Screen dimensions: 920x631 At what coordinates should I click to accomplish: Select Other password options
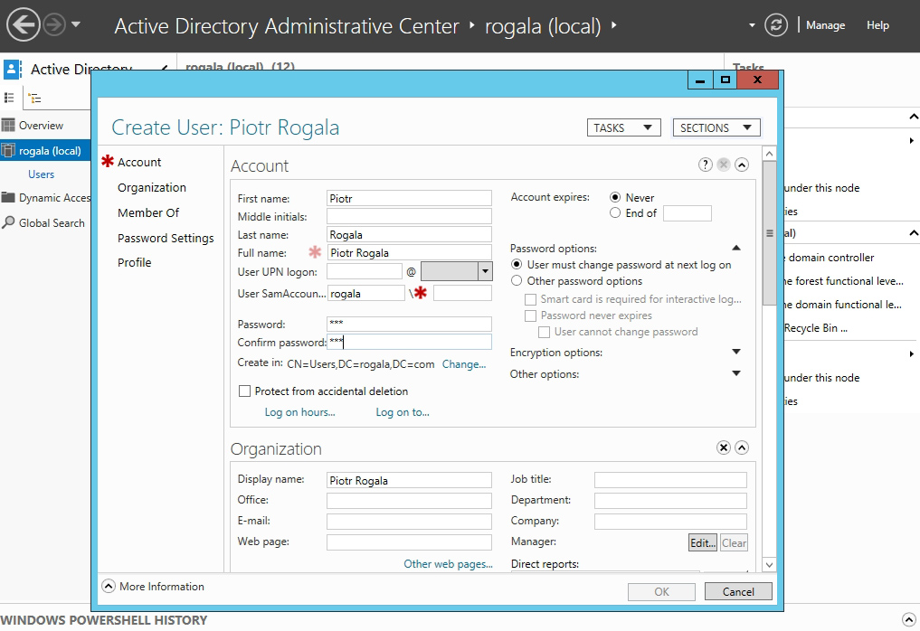(517, 281)
